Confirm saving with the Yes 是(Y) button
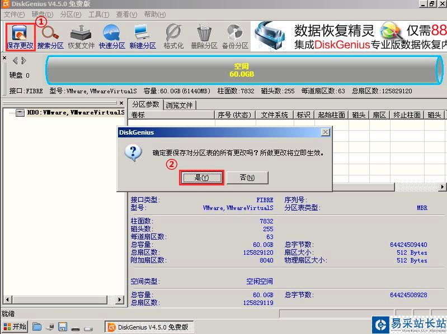Screen dimensions: 447x334 click(x=201, y=178)
